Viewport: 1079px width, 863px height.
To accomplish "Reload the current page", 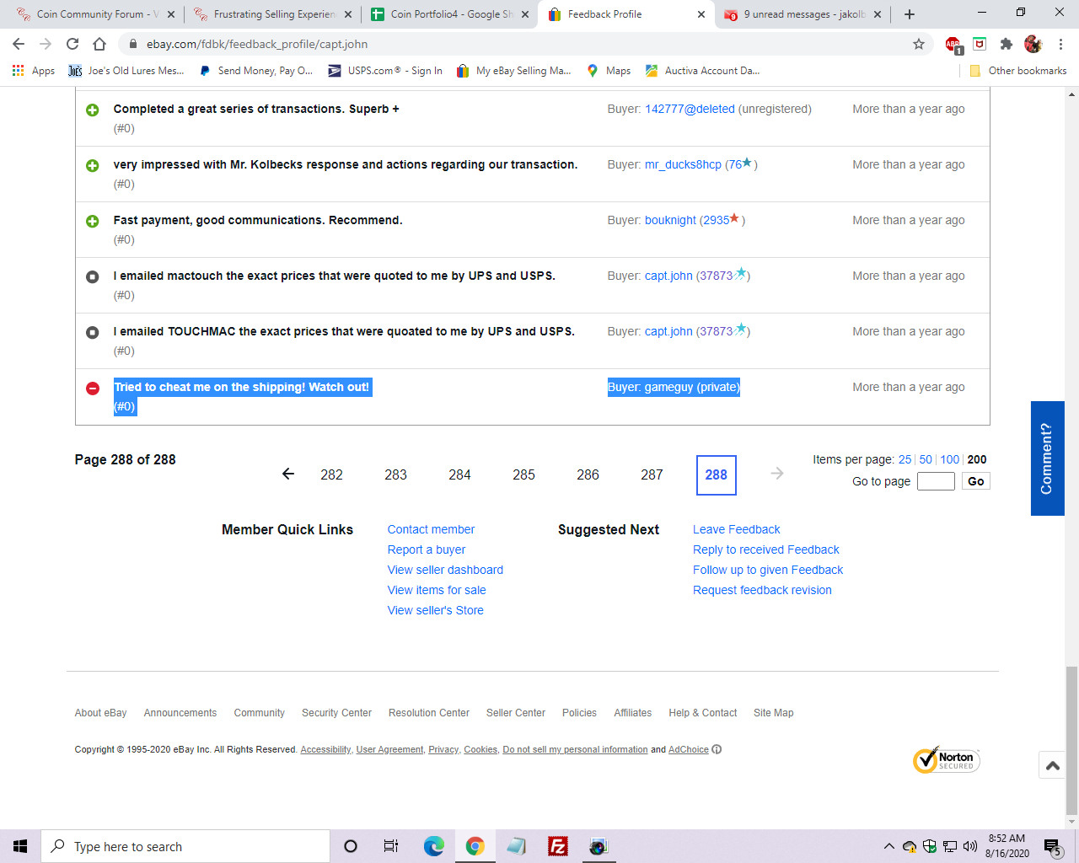I will pos(72,44).
